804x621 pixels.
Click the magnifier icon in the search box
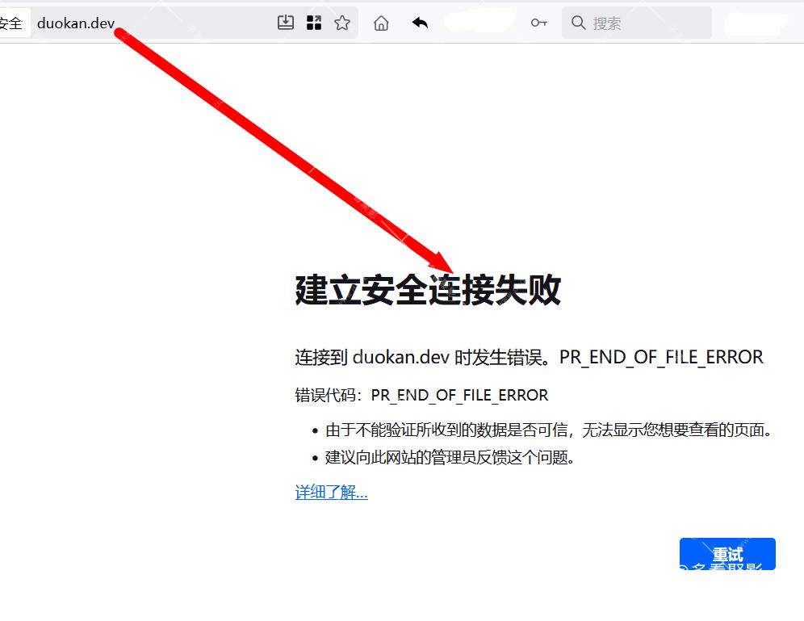pyautogui.click(x=578, y=23)
